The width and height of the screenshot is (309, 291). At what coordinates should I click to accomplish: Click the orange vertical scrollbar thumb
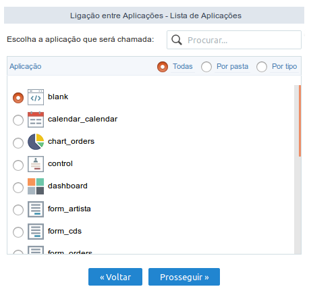300,121
